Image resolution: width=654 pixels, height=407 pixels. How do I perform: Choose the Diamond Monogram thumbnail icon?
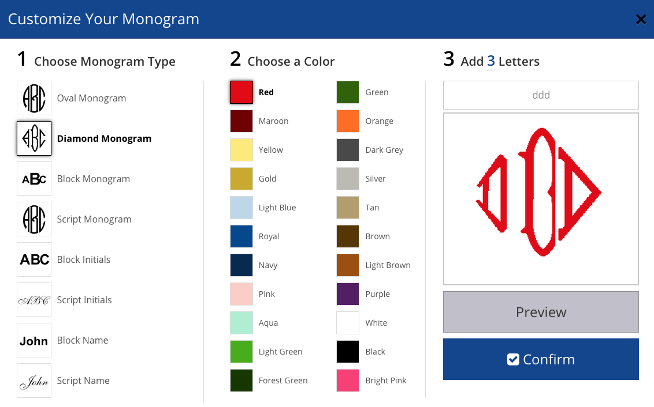(34, 138)
